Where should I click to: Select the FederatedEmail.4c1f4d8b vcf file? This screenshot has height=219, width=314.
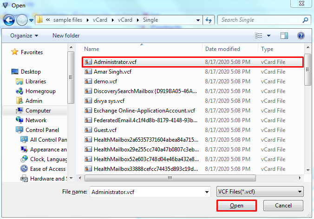coord(193,120)
